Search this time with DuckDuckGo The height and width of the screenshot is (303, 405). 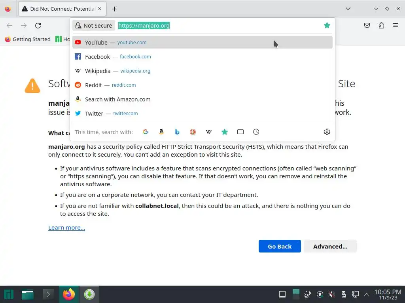[193, 132]
